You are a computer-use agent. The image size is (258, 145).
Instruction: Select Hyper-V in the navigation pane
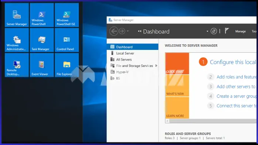132,72
